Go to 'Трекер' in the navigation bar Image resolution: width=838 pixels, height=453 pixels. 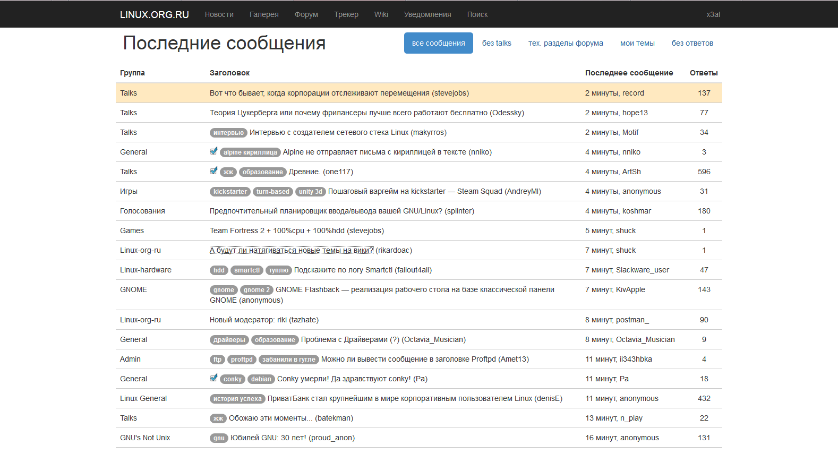tap(346, 14)
